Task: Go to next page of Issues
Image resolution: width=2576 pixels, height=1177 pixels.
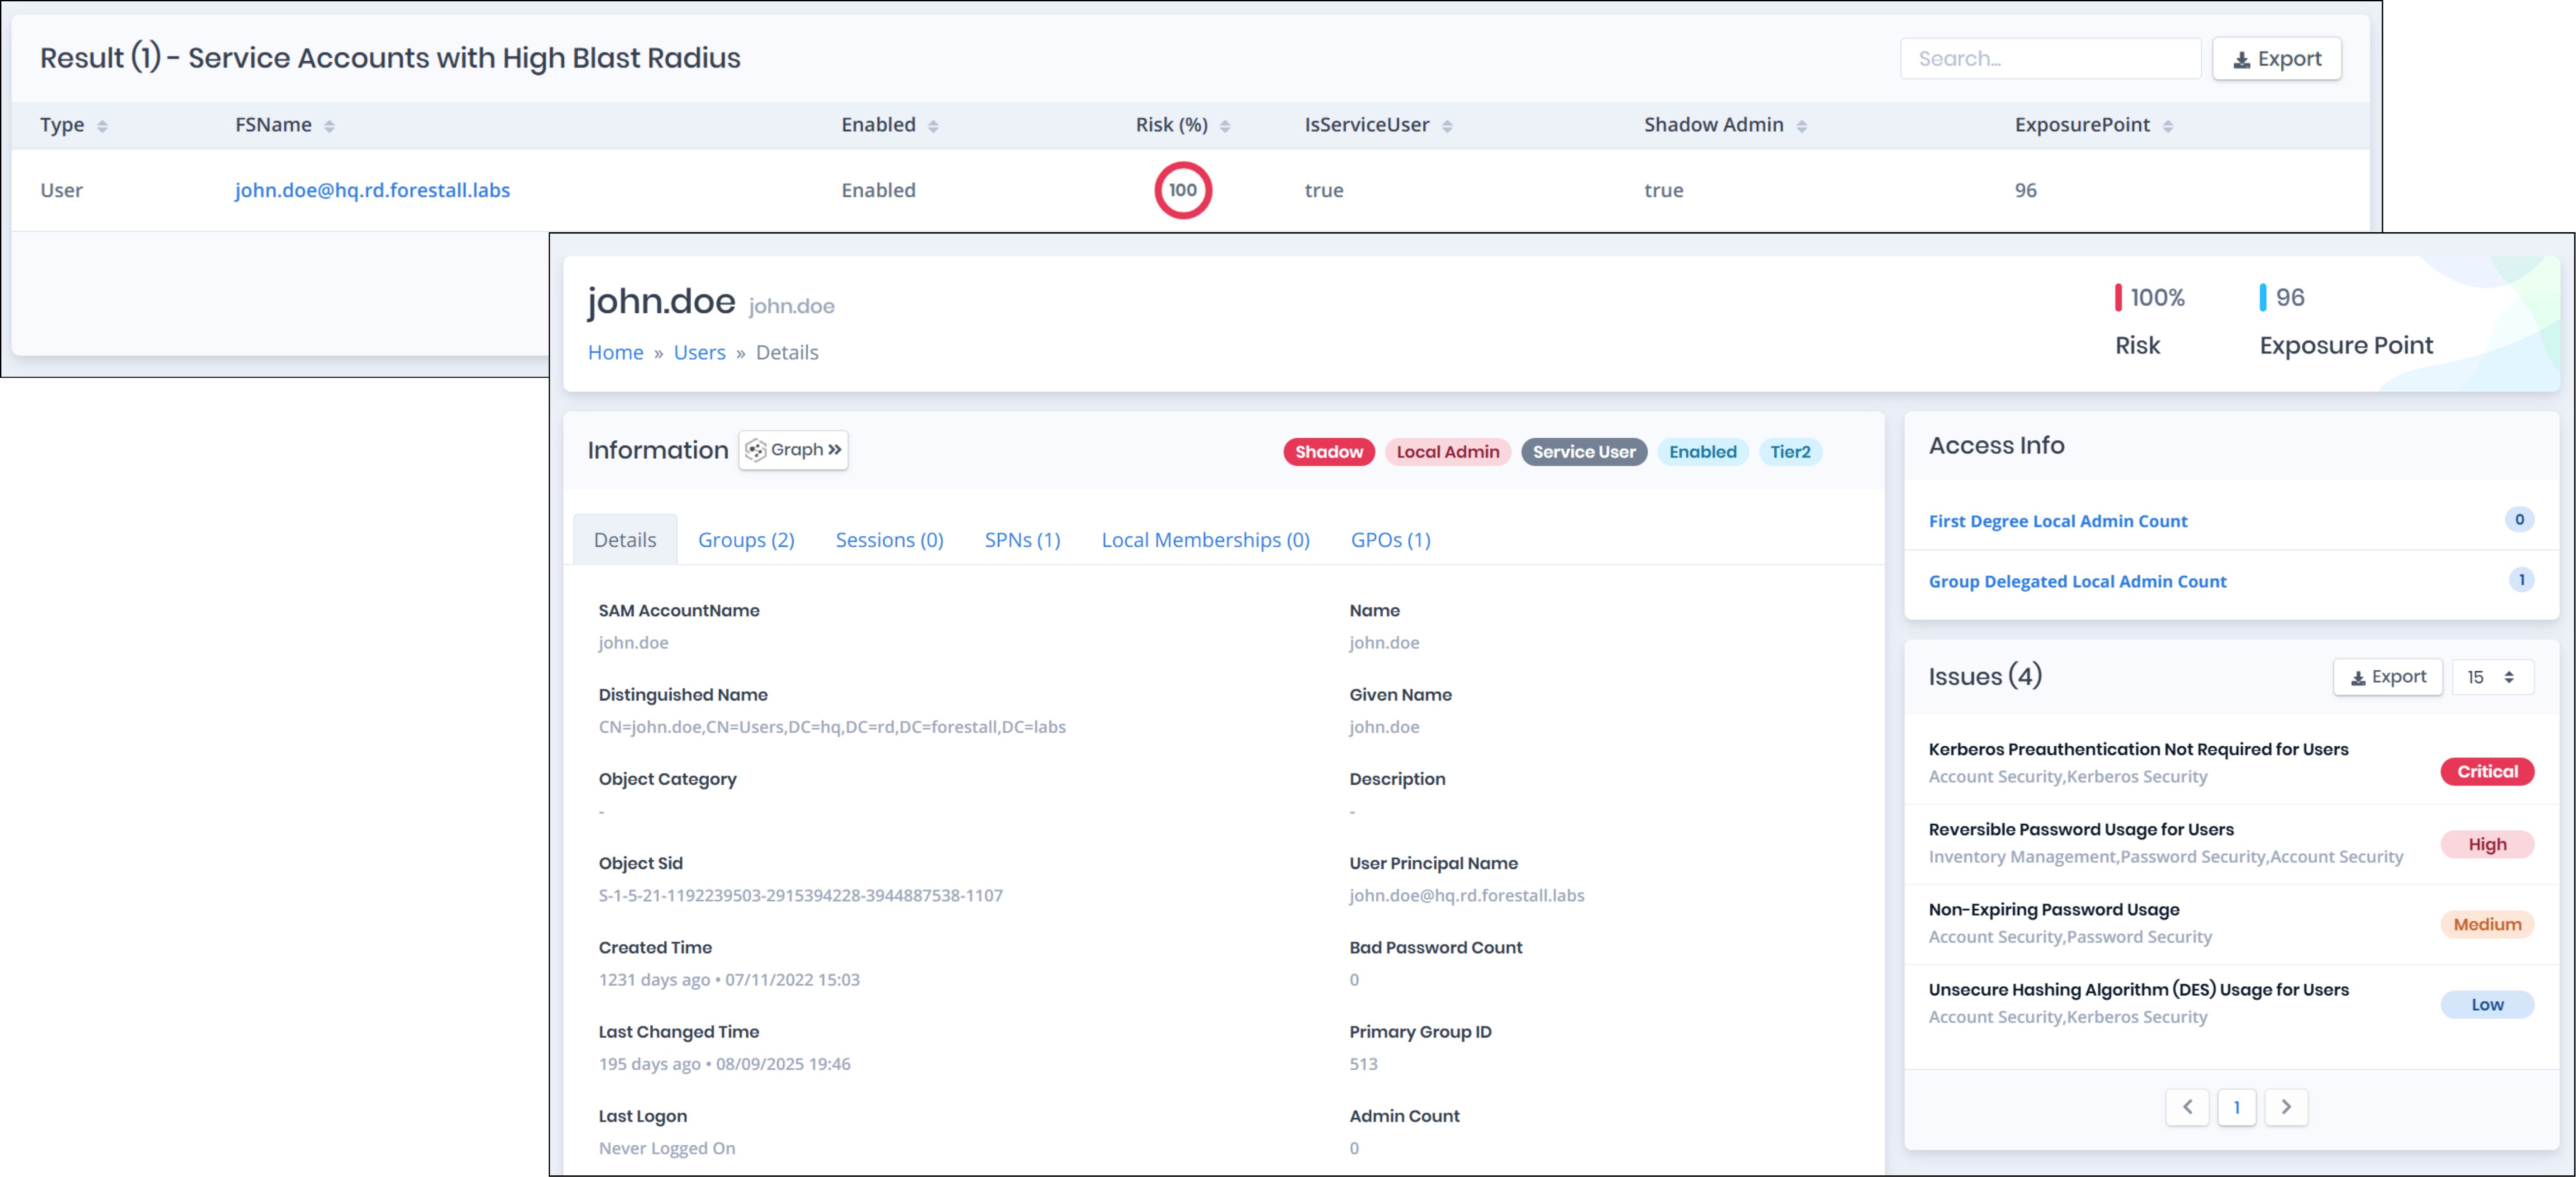Action: tap(2286, 1107)
